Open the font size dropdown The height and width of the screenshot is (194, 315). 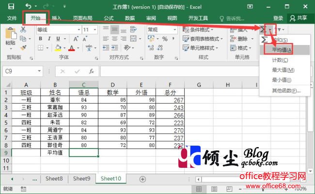click(x=95, y=30)
